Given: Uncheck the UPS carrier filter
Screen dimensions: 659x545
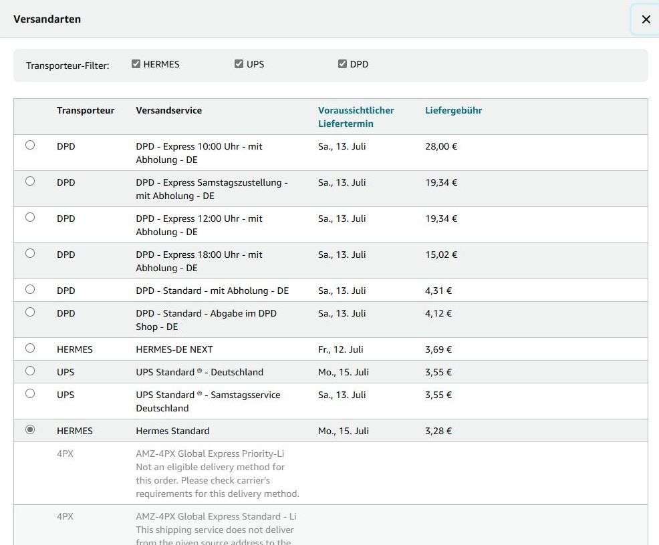Looking at the screenshot, I should tap(239, 64).
